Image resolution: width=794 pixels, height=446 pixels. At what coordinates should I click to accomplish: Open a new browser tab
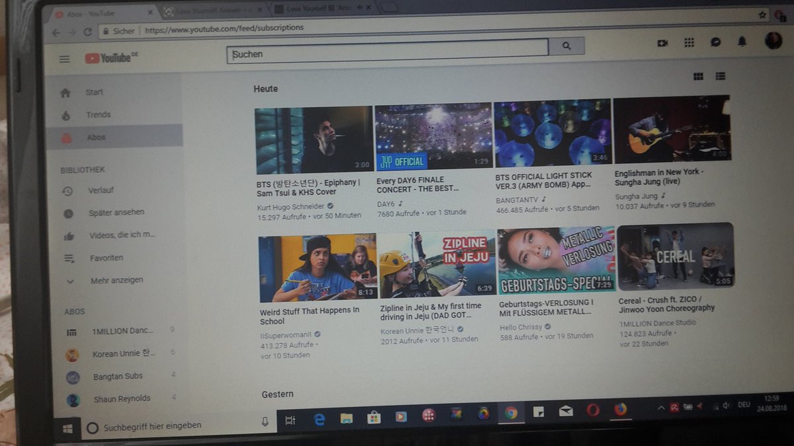point(390,8)
